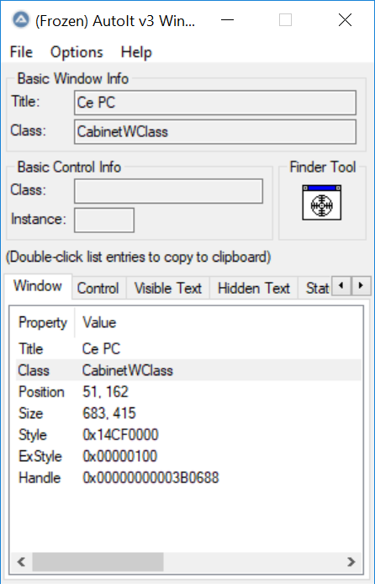Image resolution: width=375 pixels, height=584 pixels.
Task: Click the Finder Tool crosshair icon
Action: pos(321,203)
